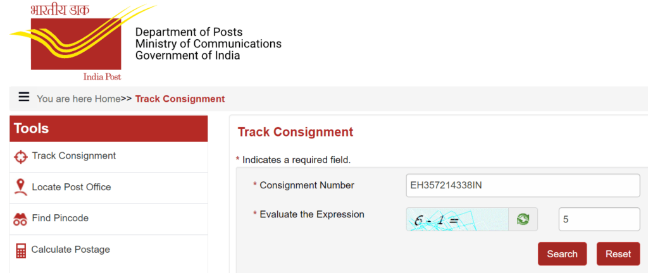Go to Home in the breadcrumb
Viewport: 648px width, 273px height.
point(108,99)
